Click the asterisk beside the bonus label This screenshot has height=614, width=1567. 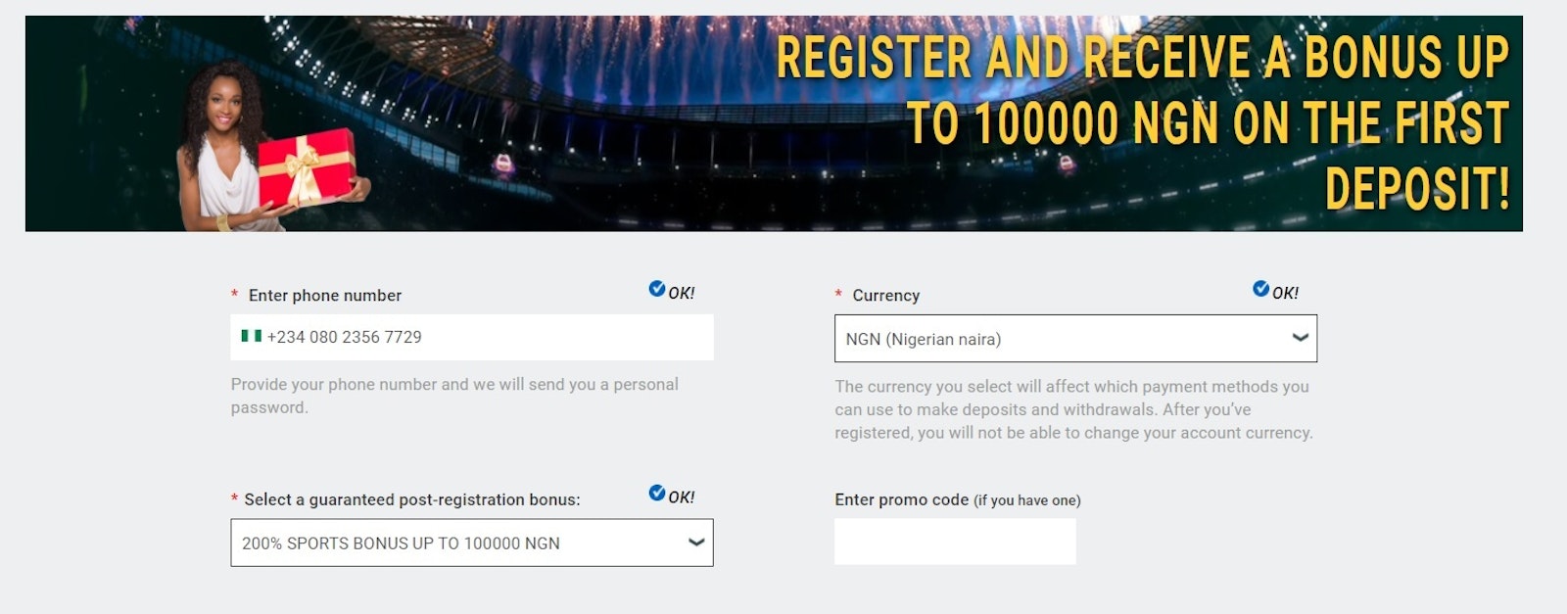pos(234,499)
